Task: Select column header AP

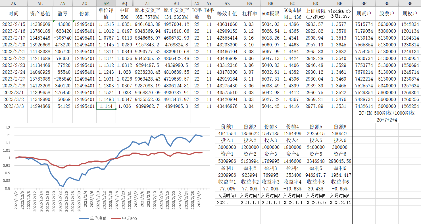Action: coord(106,3)
